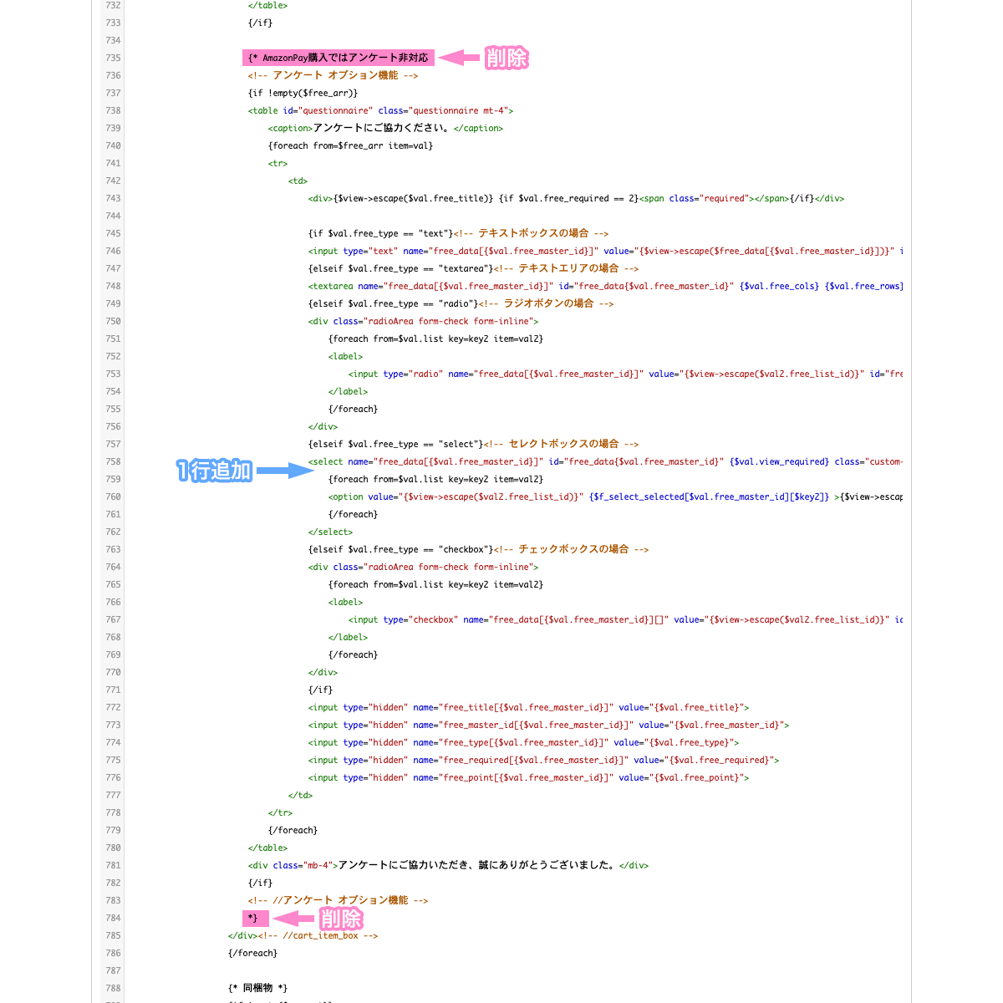Click the free_title escape div on line 743
This screenshot has width=1003, height=1003.
tap(576, 198)
